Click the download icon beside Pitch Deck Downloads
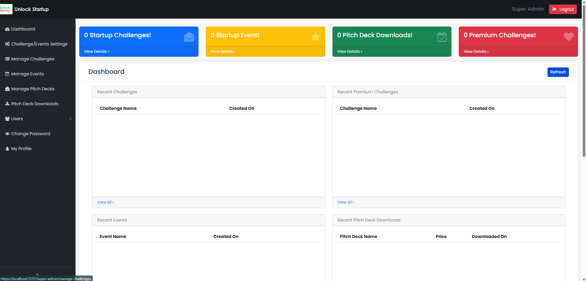This screenshot has height=281, width=586. click(7, 104)
